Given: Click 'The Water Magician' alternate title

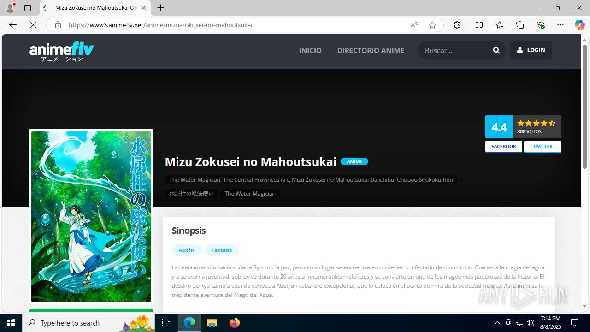Looking at the screenshot, I should 250,193.
